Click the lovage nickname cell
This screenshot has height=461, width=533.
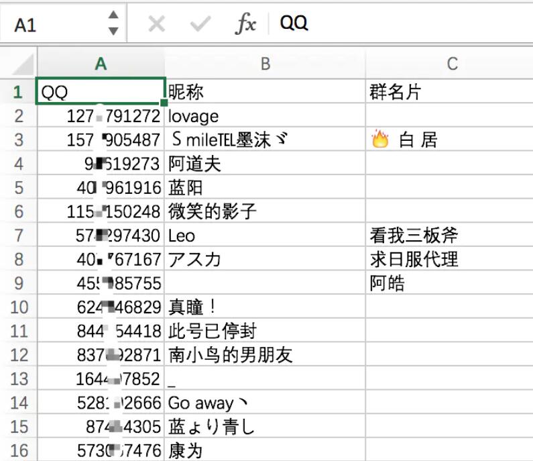265,115
